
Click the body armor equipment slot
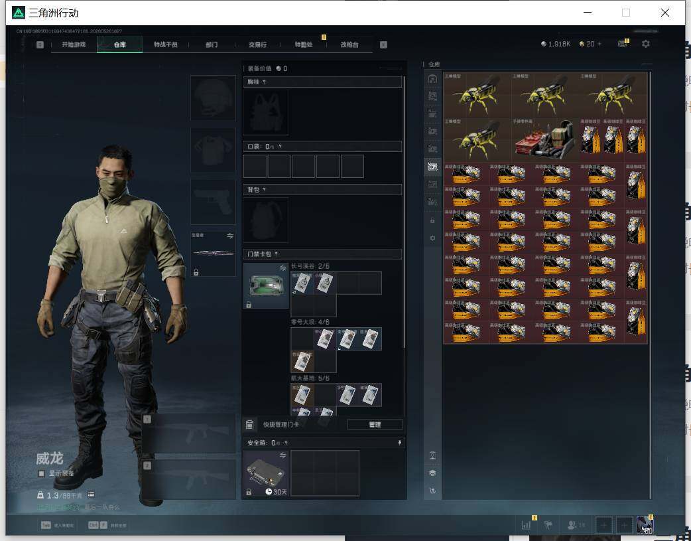point(213,150)
